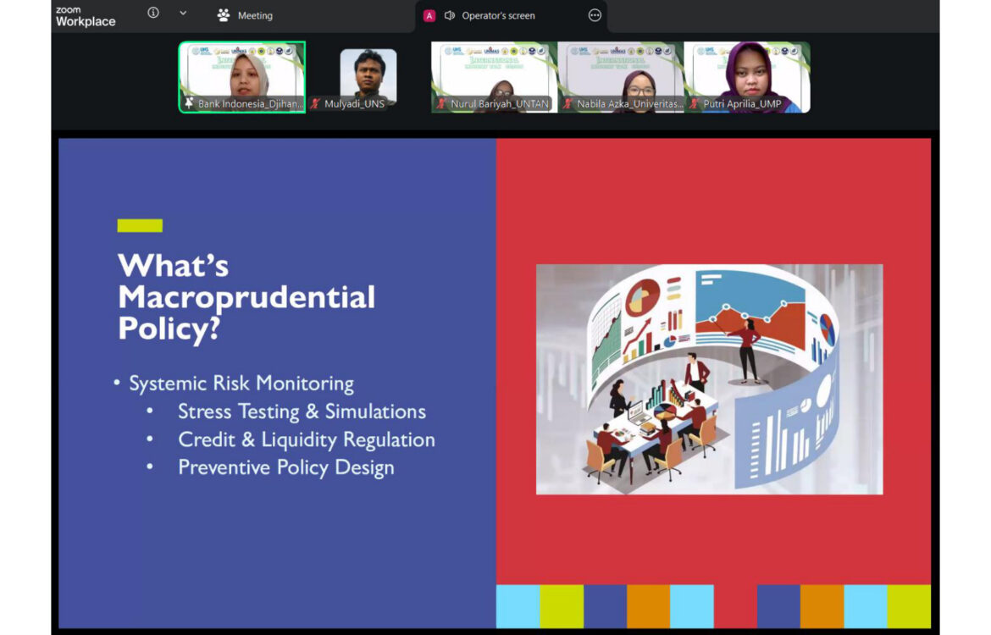
Task: Select the Operator's screen tab
Action: pos(498,15)
